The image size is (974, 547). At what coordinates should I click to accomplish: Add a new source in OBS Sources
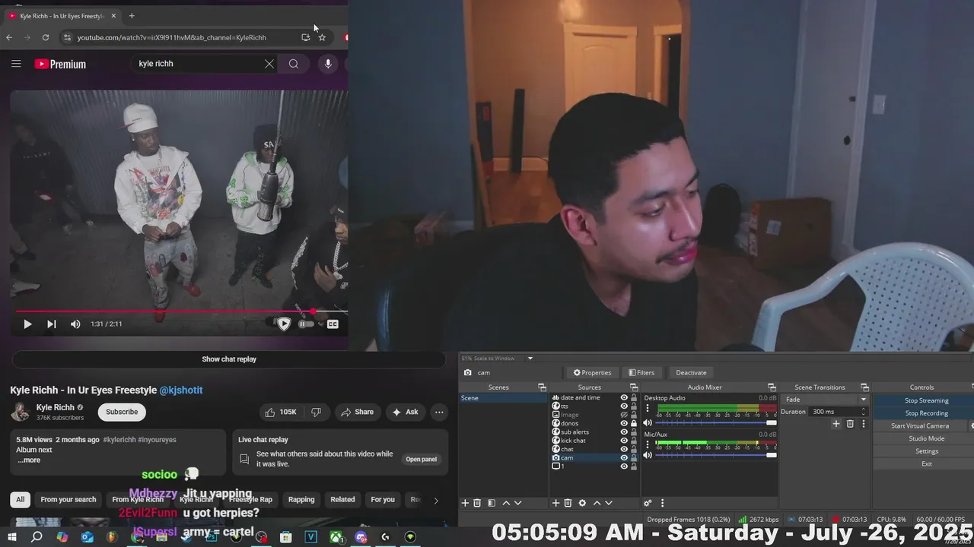pyautogui.click(x=555, y=503)
